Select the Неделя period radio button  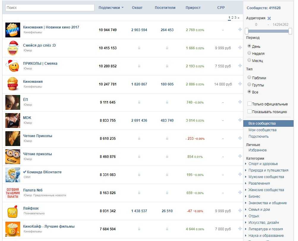click(249, 53)
